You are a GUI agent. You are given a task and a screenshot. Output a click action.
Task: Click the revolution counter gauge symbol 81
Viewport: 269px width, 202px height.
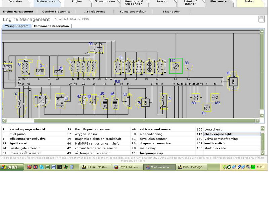click(x=207, y=108)
